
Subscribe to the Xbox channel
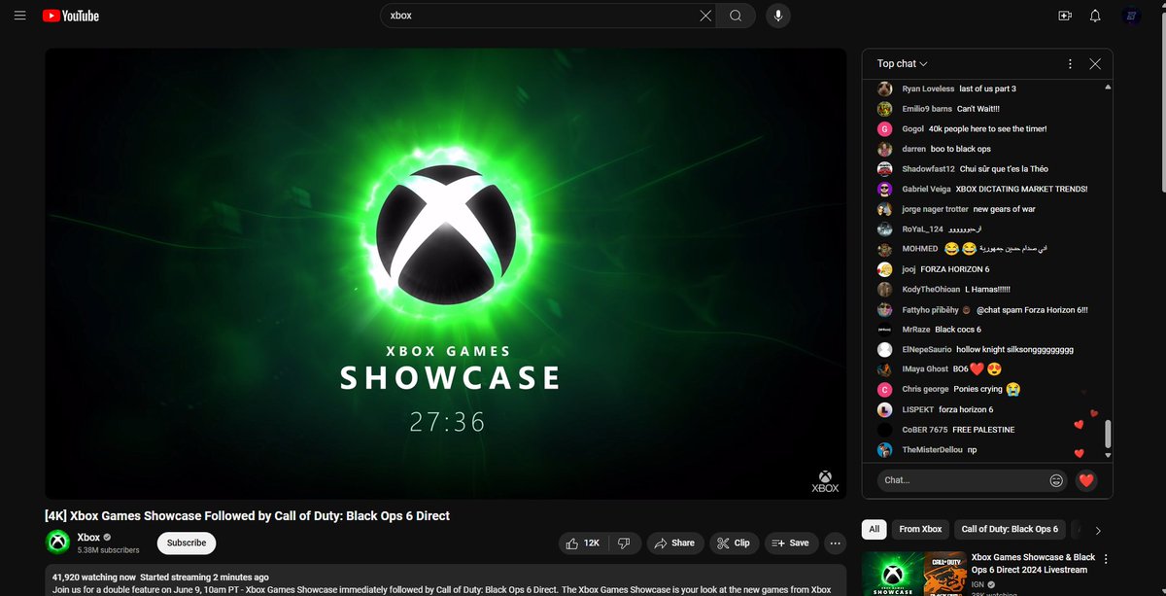[187, 543]
